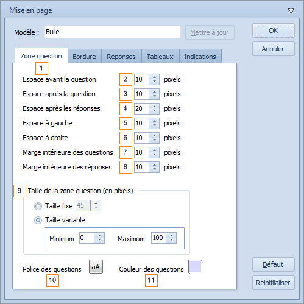This screenshot has height=304, width=304.
Task: Click the Maximum value field
Action: [x=158, y=238]
